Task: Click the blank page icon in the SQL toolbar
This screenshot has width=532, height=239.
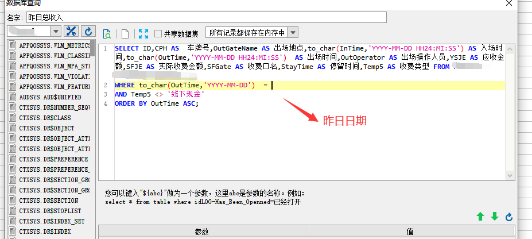Action: (125, 33)
